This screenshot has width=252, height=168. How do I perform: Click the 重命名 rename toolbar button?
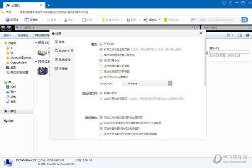pos(150,20)
